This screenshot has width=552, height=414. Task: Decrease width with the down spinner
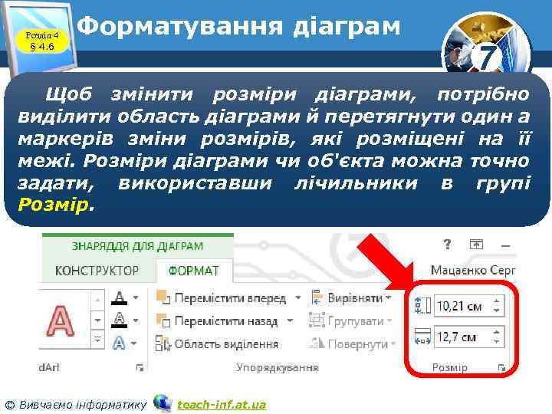tap(496, 341)
